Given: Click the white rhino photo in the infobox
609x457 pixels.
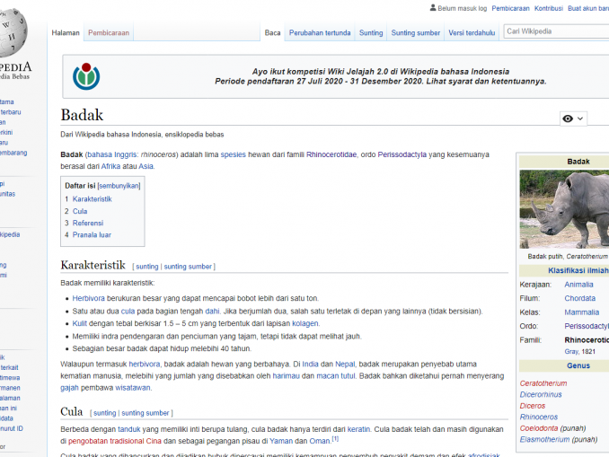Looking at the screenshot, I should pyautogui.click(x=564, y=209).
